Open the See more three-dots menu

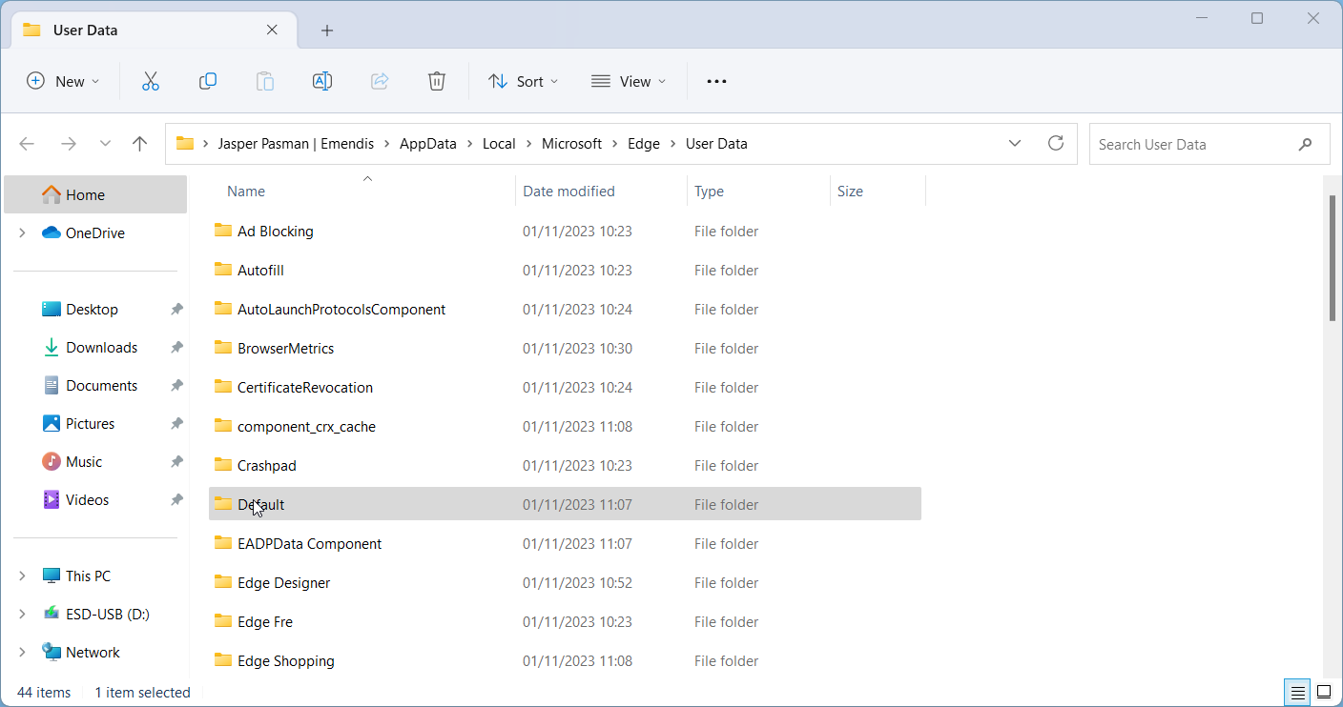[716, 82]
